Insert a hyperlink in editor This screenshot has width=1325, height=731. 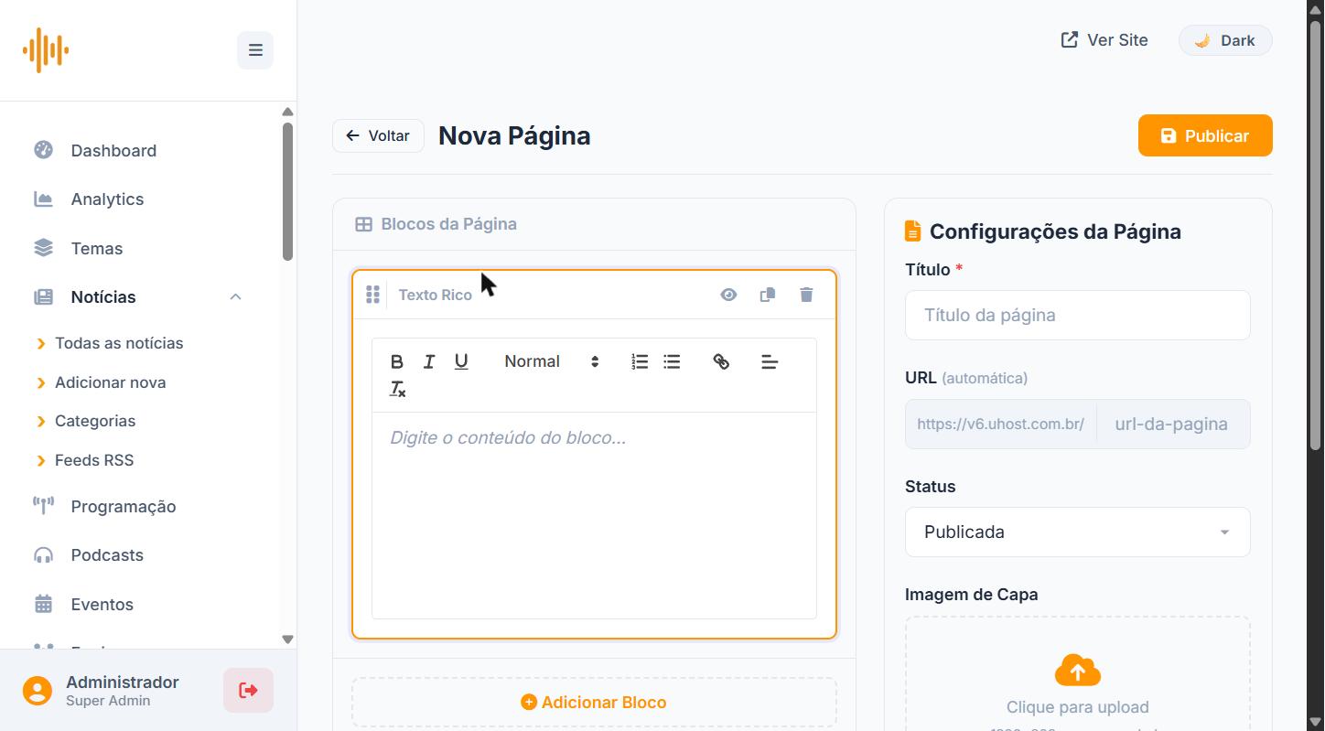pyautogui.click(x=721, y=361)
